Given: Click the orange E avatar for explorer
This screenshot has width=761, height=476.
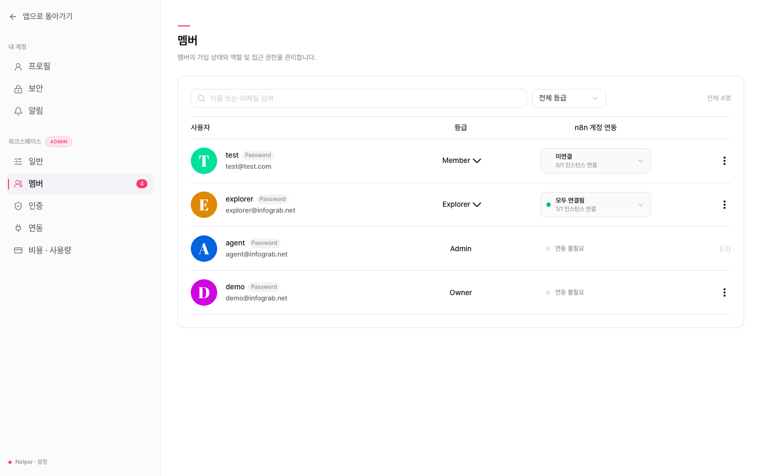Looking at the screenshot, I should (204, 205).
